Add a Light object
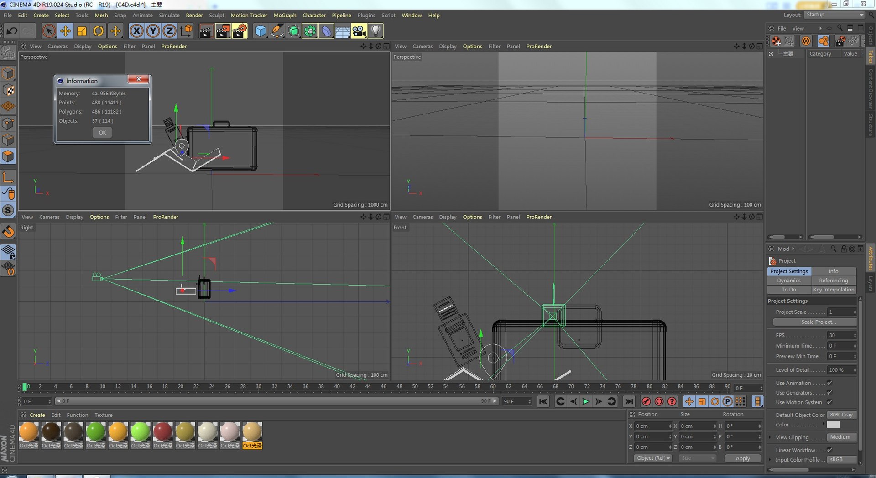Viewport: 876px width, 478px height. pos(375,31)
